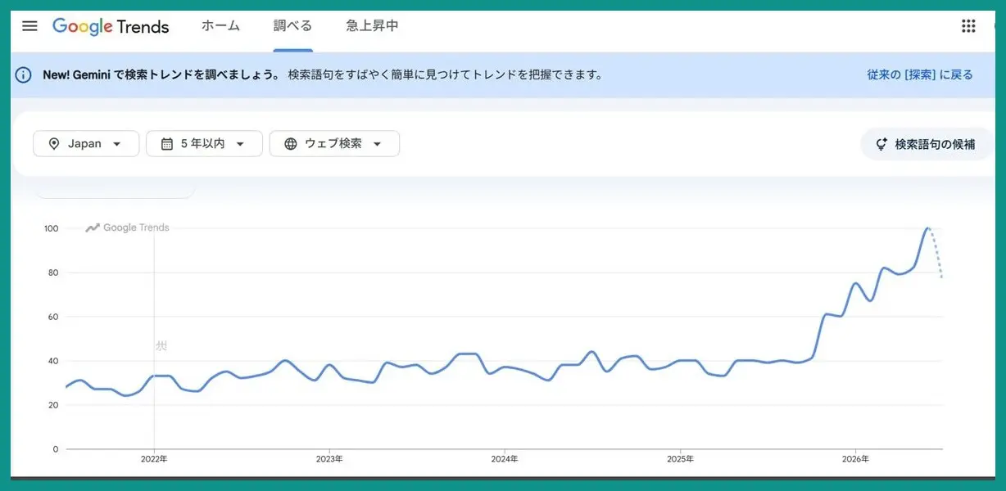Viewport: 1006px width, 491px height.
Task: Click 従来の[探索]に戻る link
Action: (920, 74)
